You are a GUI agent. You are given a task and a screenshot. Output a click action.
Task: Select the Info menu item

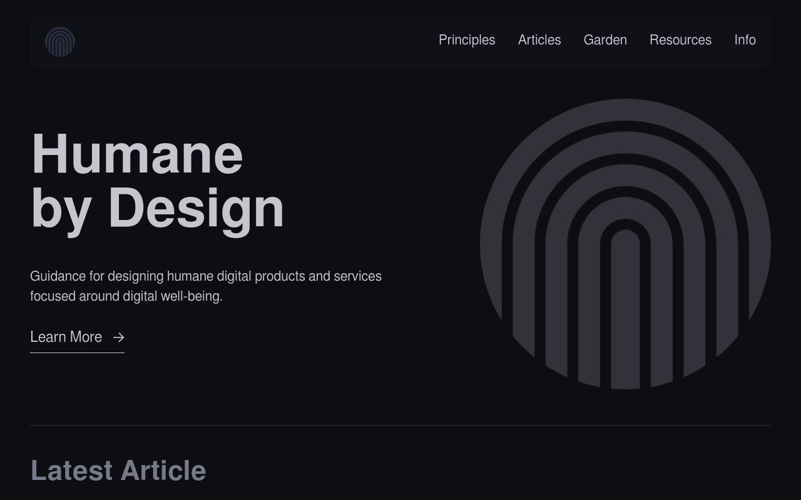(x=745, y=40)
